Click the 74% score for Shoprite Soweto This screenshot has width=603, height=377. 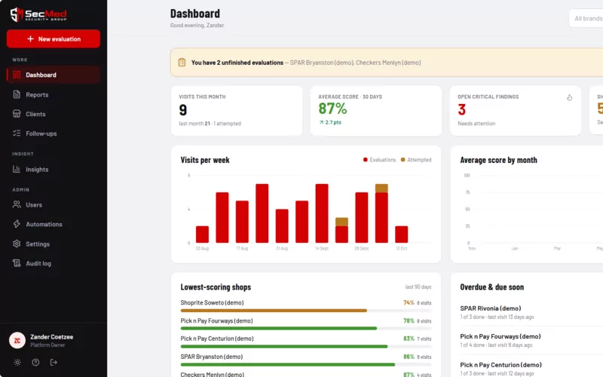[x=409, y=303]
